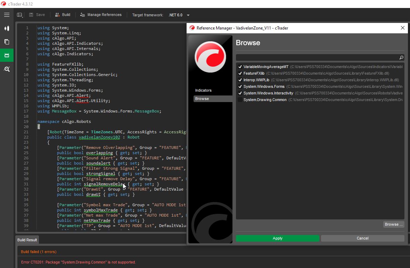This screenshot has height=268, width=410.
Task: Check the System.Drawing.Common reference
Action: pos(240,100)
